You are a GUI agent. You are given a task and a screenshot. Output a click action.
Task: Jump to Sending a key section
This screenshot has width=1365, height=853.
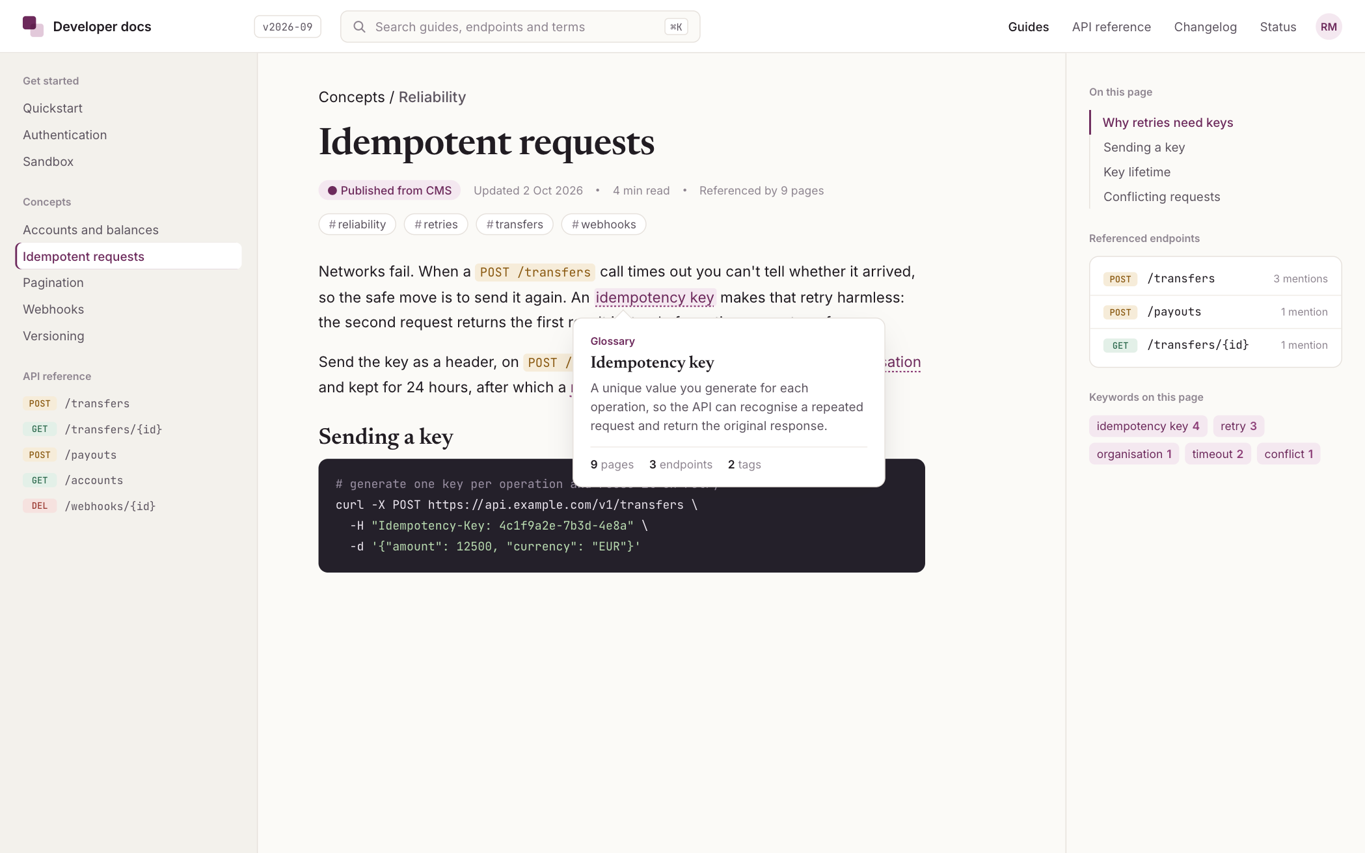pos(1144,147)
